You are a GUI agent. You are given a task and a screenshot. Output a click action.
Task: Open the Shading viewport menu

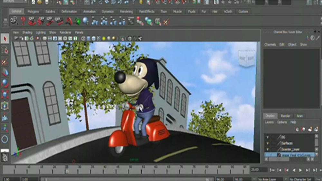27,32
